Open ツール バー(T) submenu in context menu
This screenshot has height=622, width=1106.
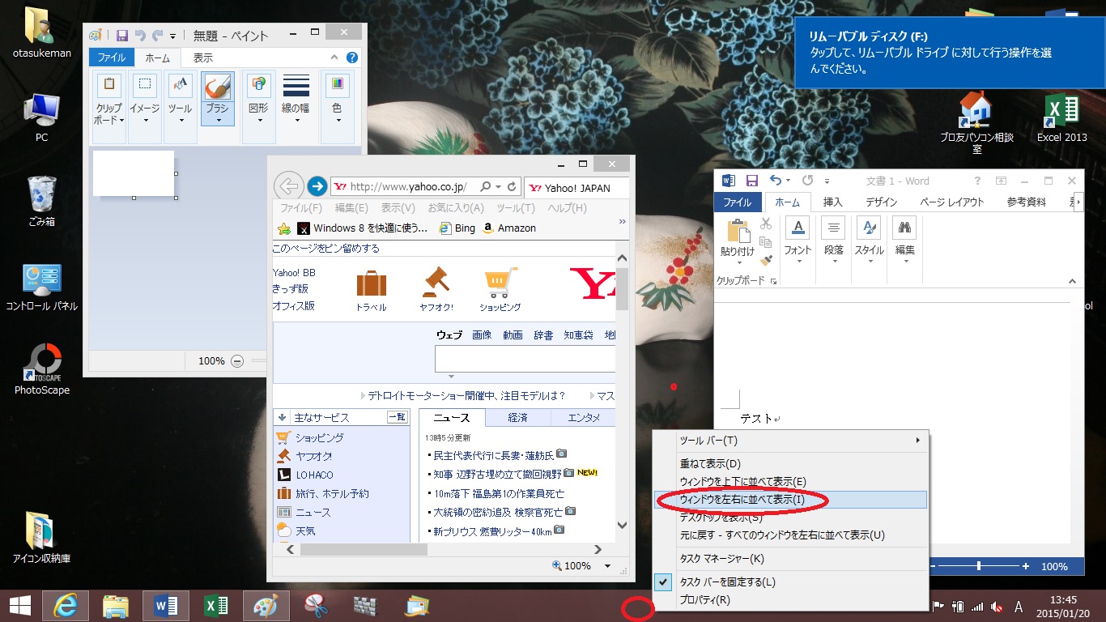[791, 441]
